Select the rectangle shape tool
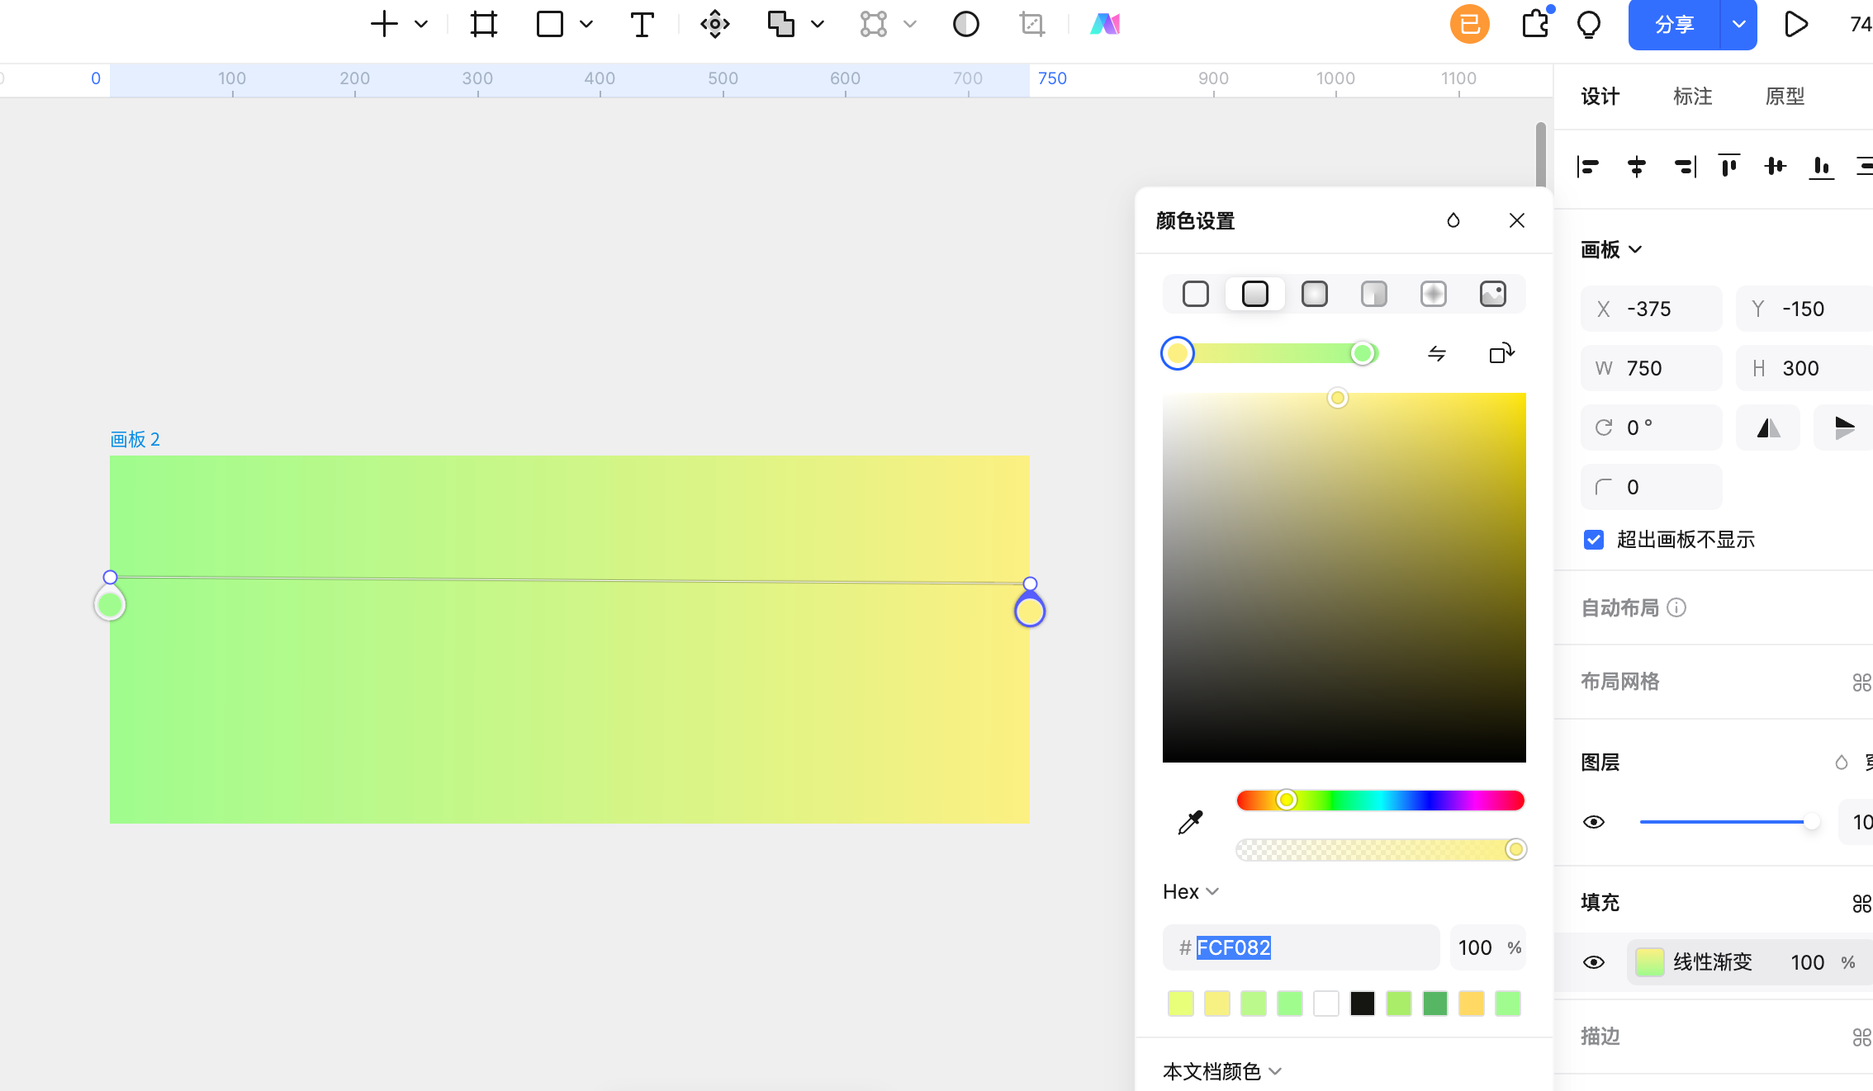Viewport: 1873px width, 1091px height. pos(550,24)
